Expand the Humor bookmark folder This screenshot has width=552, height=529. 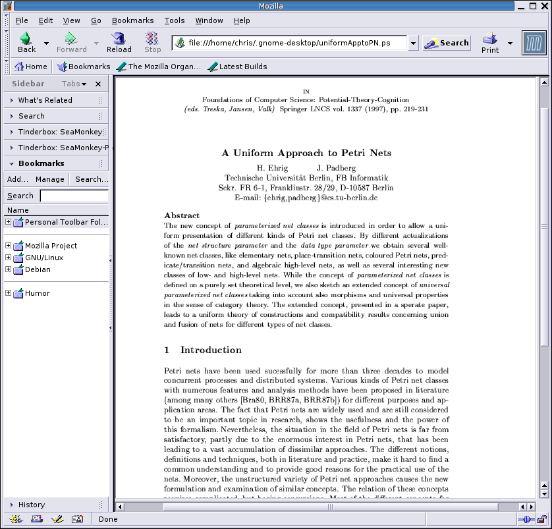[8, 293]
